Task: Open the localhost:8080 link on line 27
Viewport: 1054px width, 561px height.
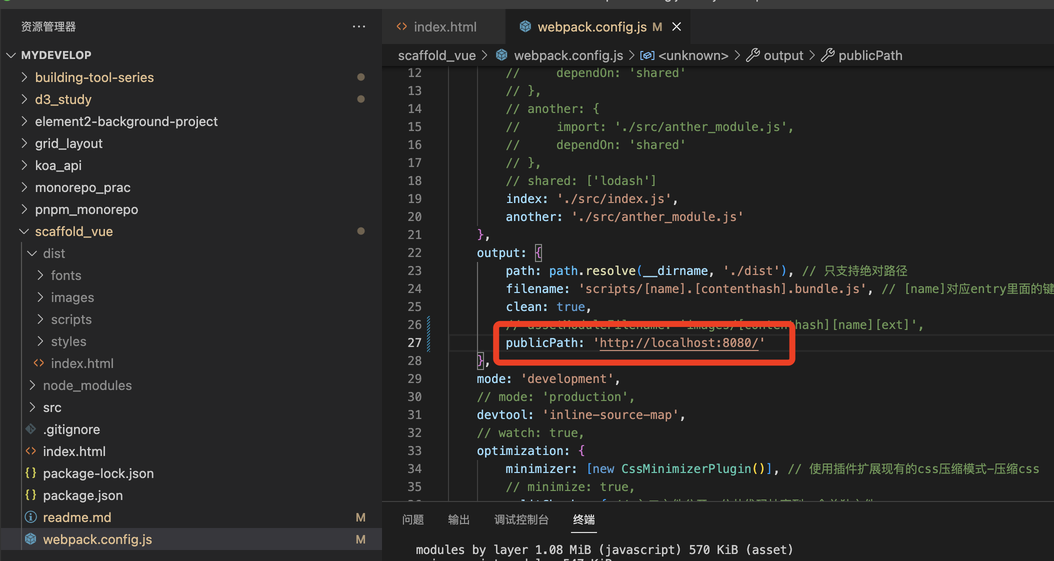Action: (678, 342)
